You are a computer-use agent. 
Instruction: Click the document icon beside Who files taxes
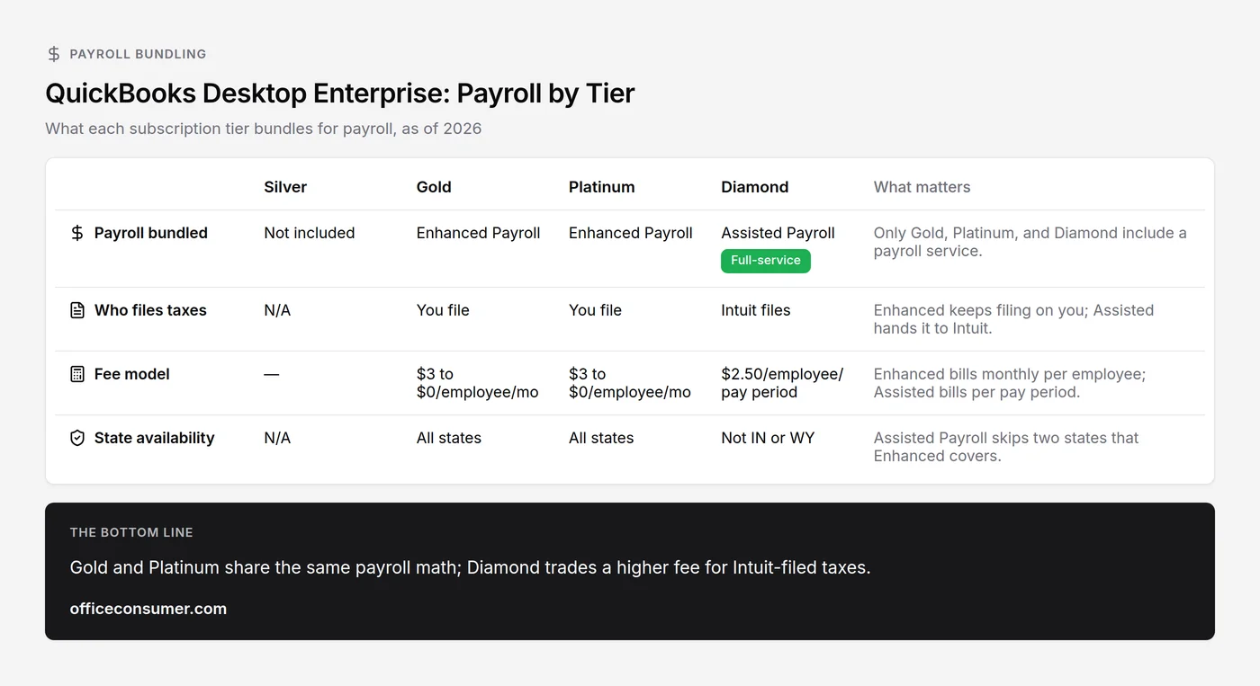coord(77,310)
